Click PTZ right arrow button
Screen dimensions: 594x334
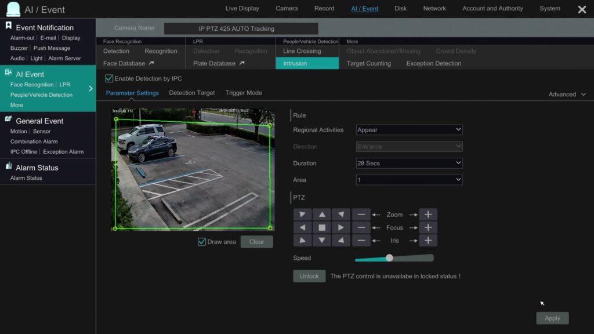(x=341, y=227)
